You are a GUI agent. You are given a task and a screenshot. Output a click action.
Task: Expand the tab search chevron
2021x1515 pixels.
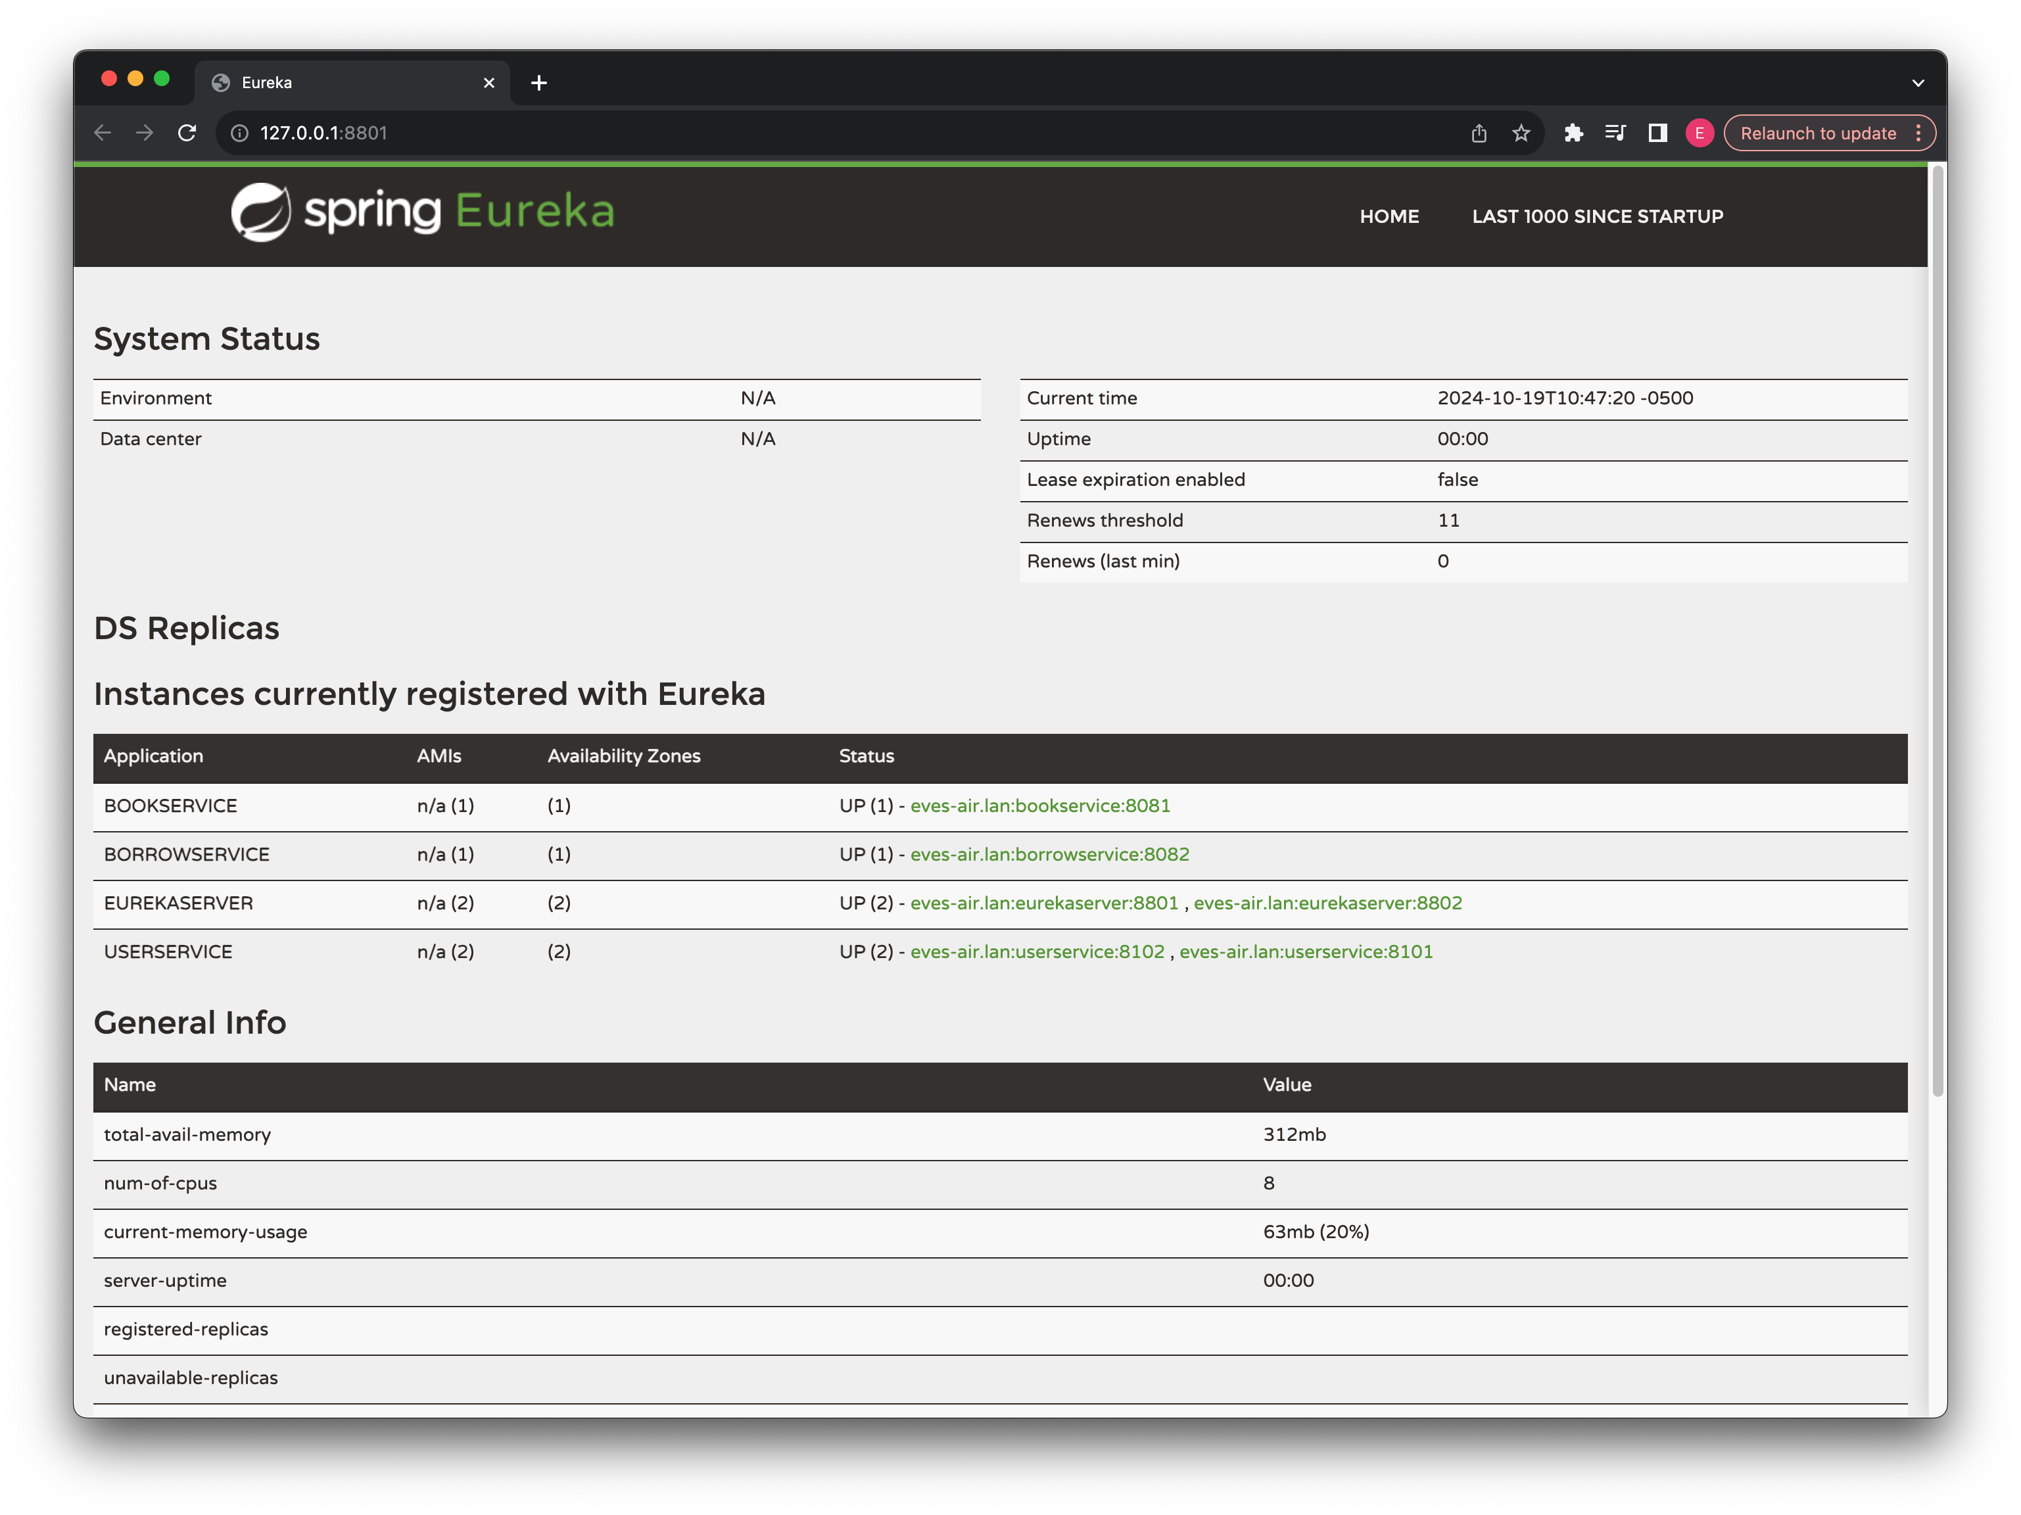1918,83
